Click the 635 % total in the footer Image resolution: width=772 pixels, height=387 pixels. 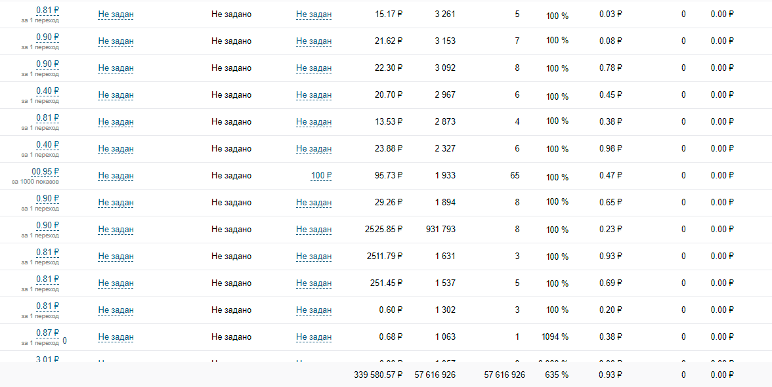556,375
